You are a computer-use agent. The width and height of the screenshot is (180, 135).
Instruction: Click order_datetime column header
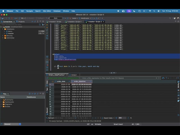coord(82,81)
